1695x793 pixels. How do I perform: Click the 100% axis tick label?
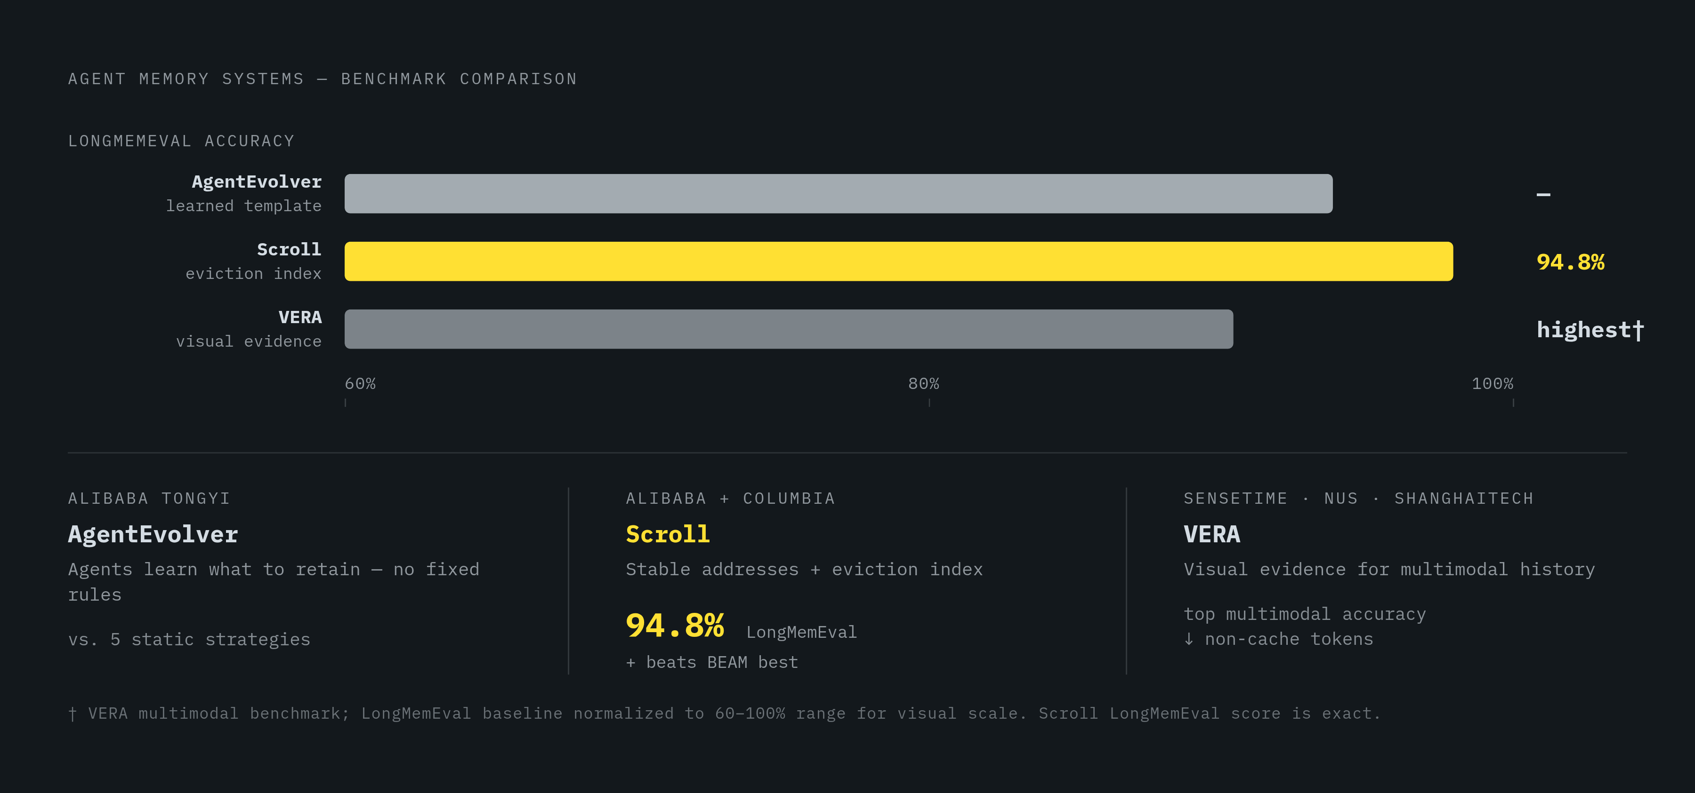click(x=1493, y=383)
